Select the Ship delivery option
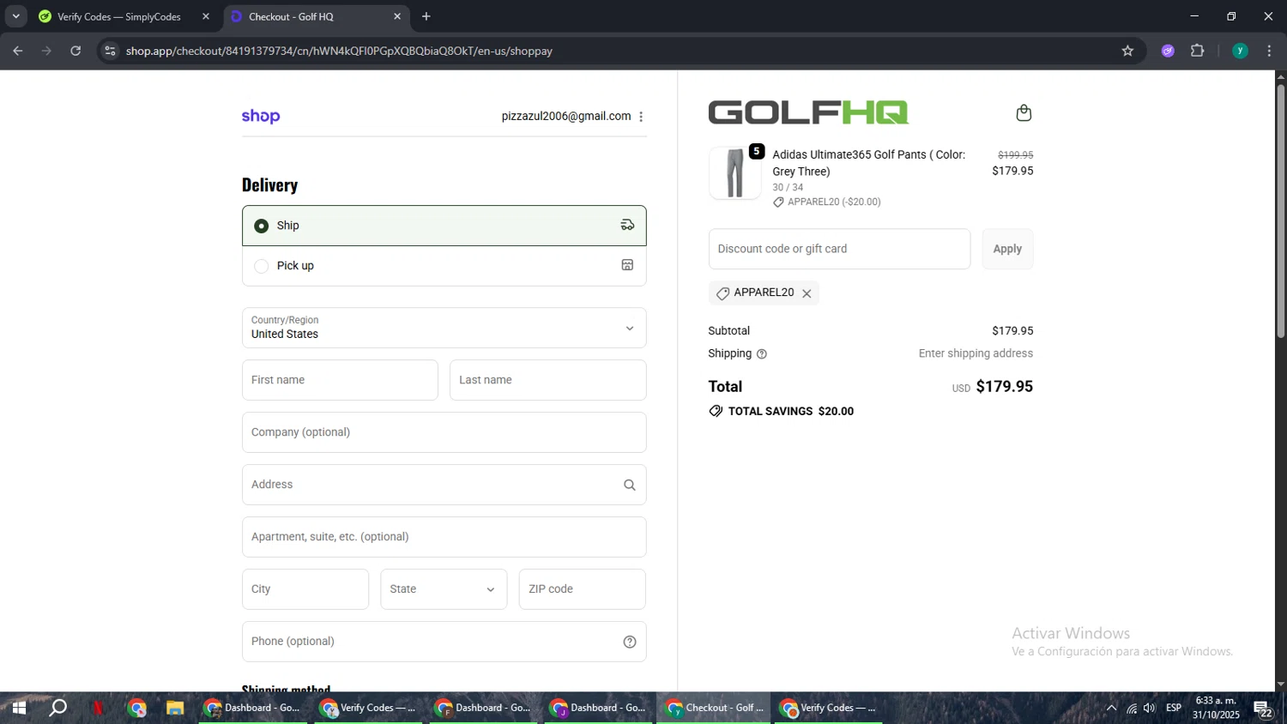Screen dimensions: 1287x724 [x=444, y=226]
